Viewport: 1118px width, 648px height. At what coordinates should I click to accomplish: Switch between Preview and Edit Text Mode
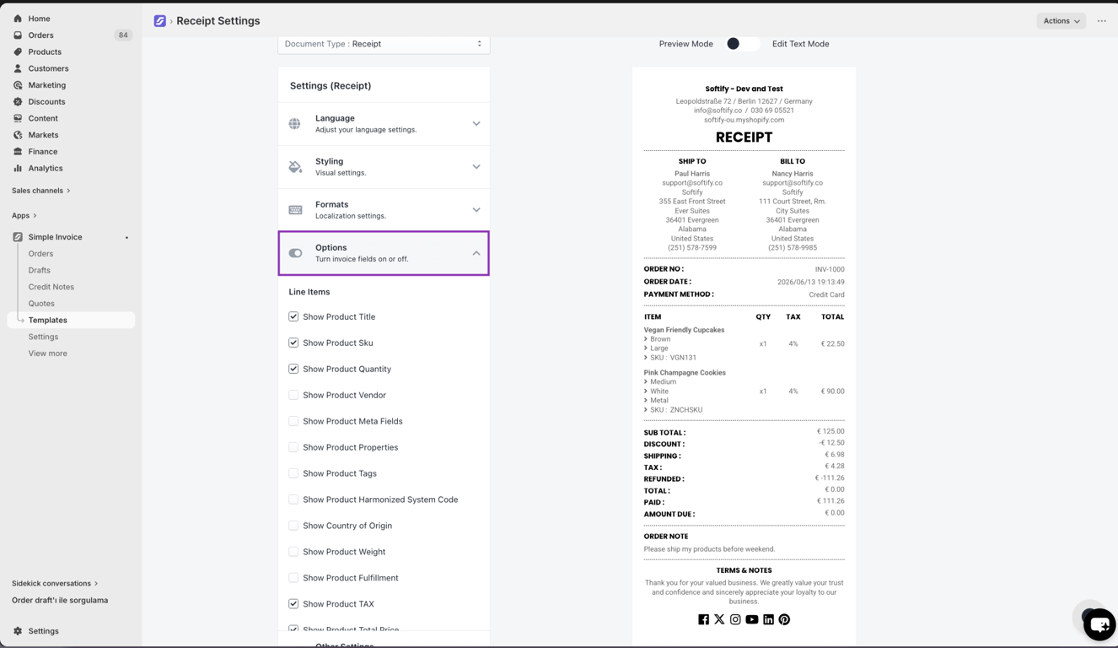click(x=742, y=44)
